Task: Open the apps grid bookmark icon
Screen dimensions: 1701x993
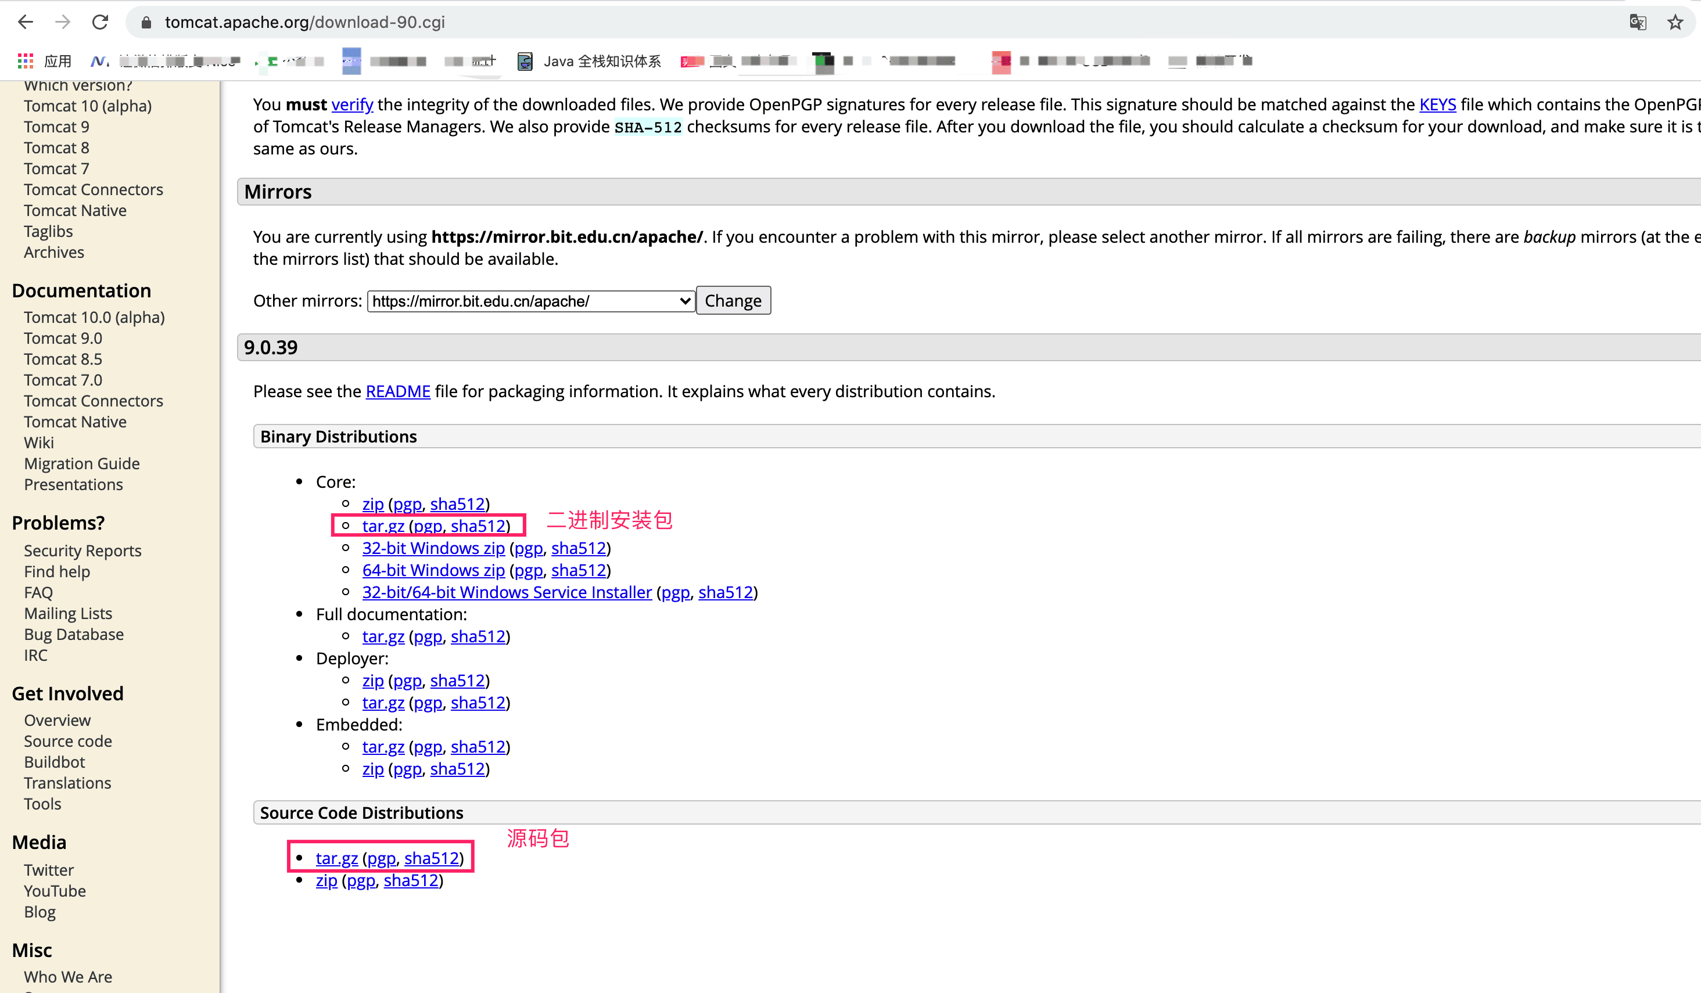Action: click(26, 62)
